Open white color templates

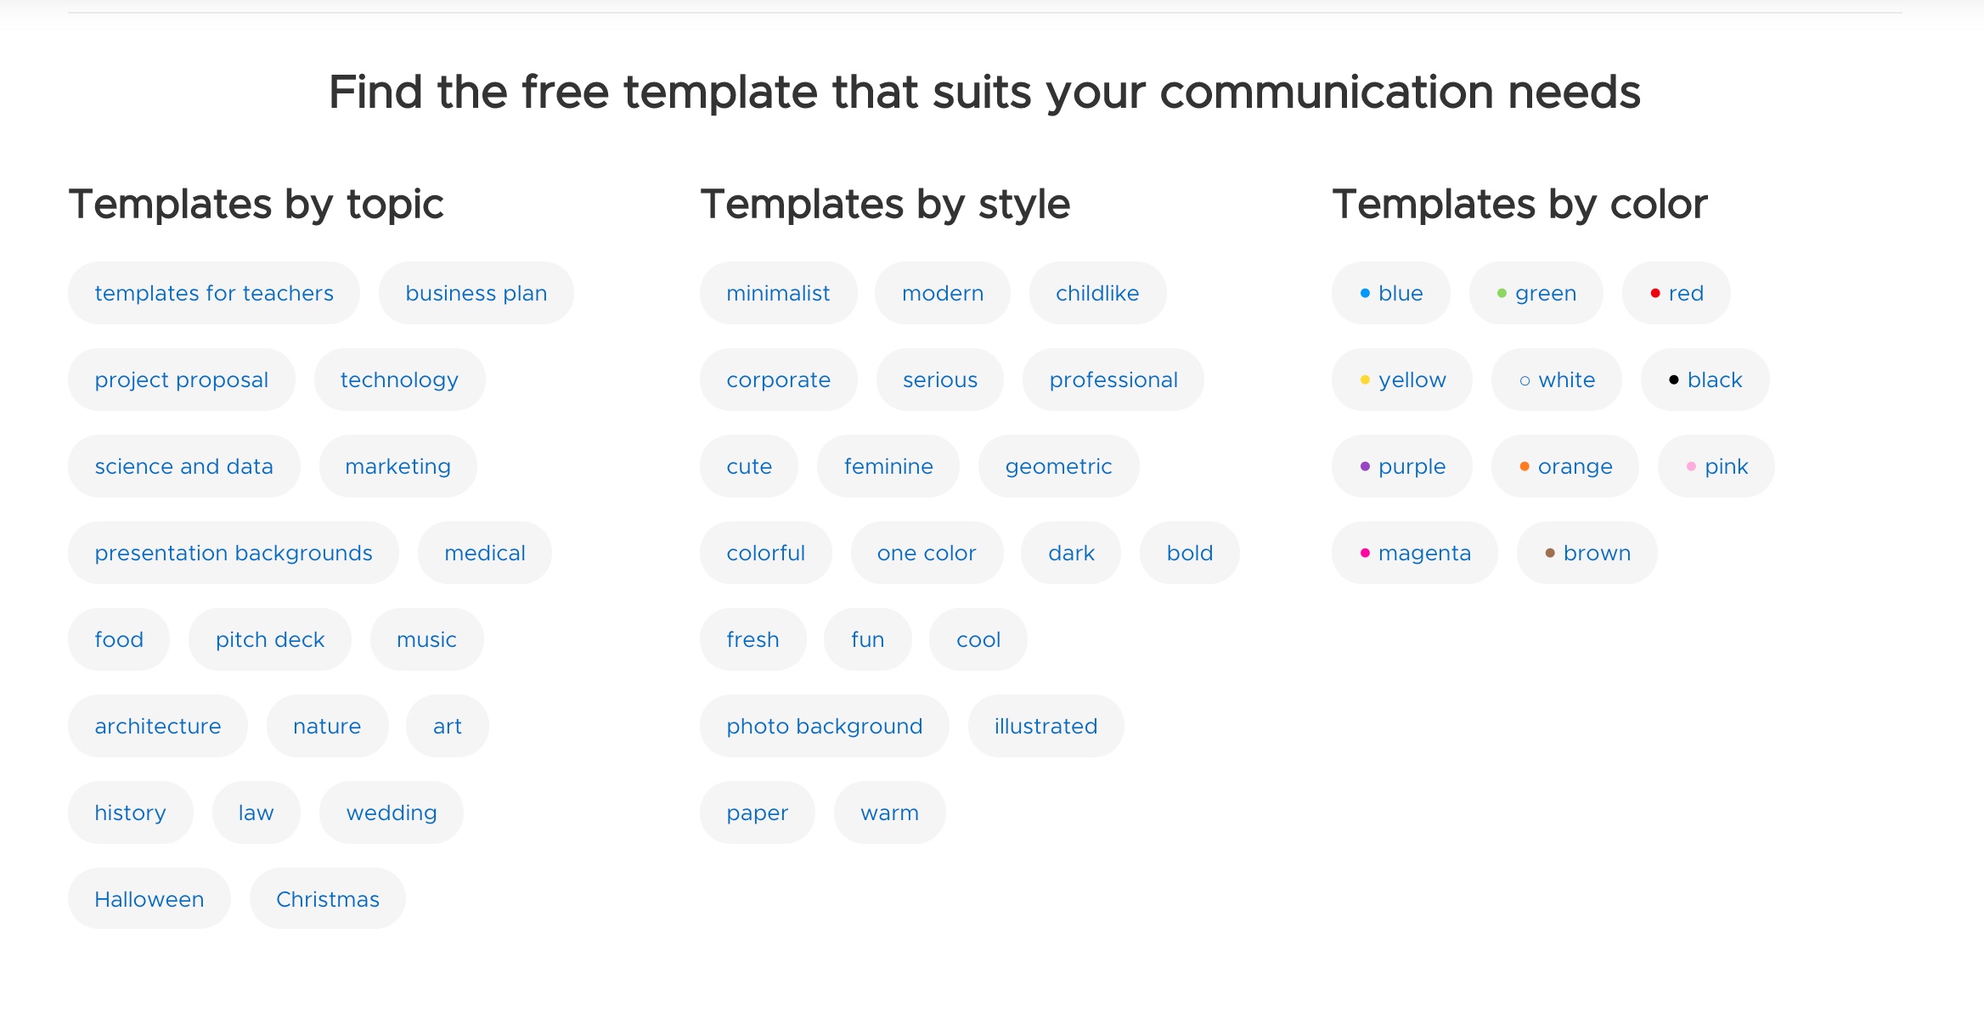[1556, 380]
